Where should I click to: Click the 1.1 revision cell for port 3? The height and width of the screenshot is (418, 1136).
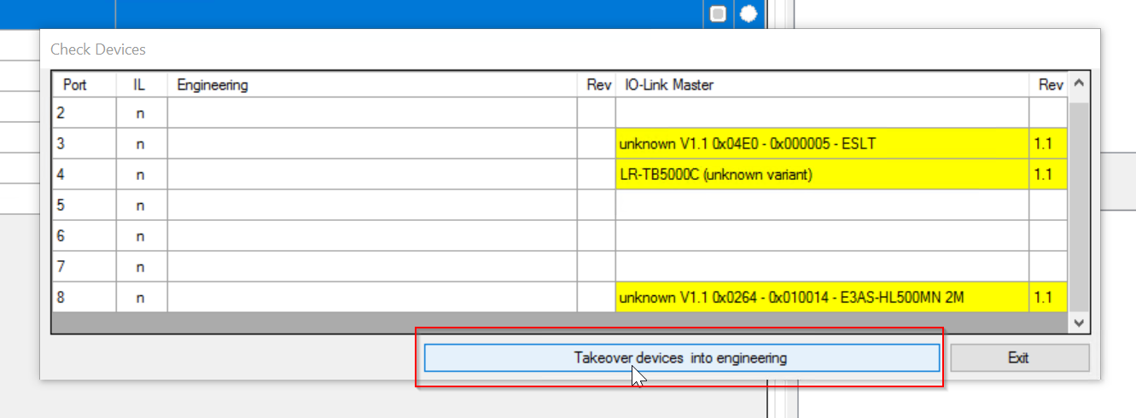pyautogui.click(x=1049, y=143)
